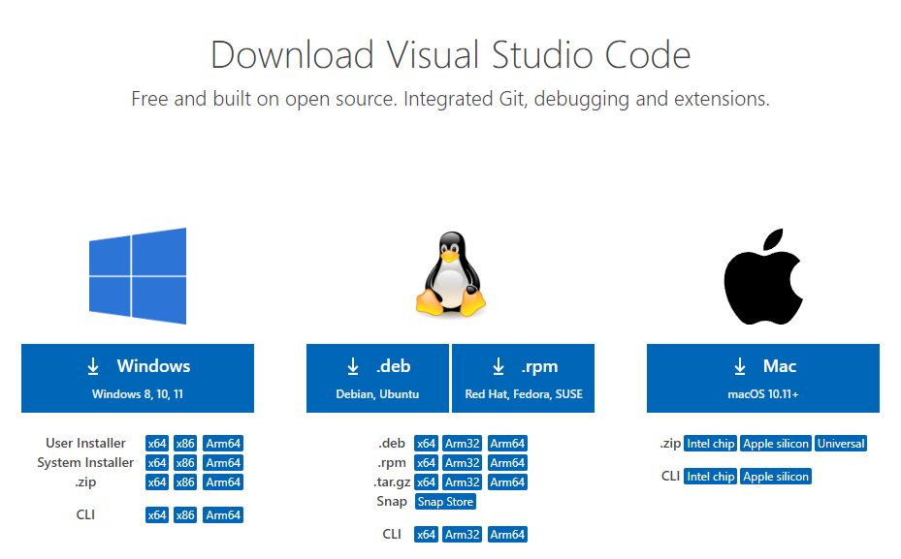Choose Windows System Installer x64
The width and height of the screenshot is (901, 559).
(157, 463)
